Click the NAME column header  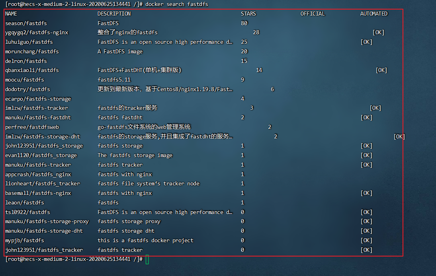11,14
